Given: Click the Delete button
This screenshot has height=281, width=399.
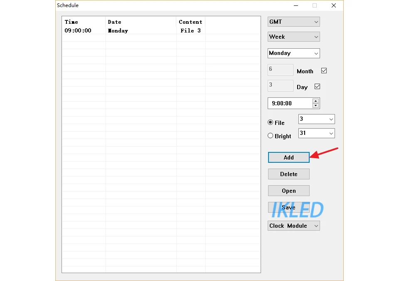Looking at the screenshot, I should 289,174.
